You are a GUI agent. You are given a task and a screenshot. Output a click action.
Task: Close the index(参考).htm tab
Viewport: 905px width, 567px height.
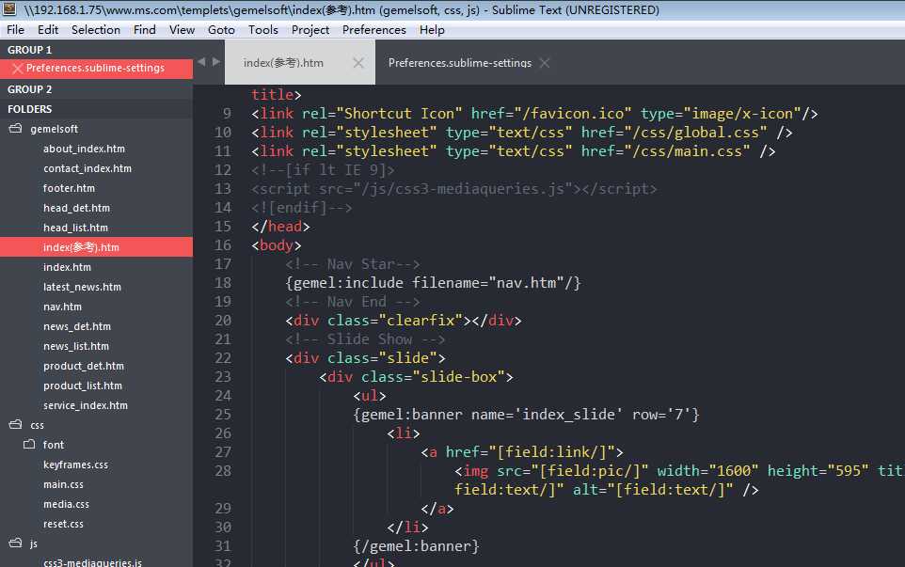[358, 63]
